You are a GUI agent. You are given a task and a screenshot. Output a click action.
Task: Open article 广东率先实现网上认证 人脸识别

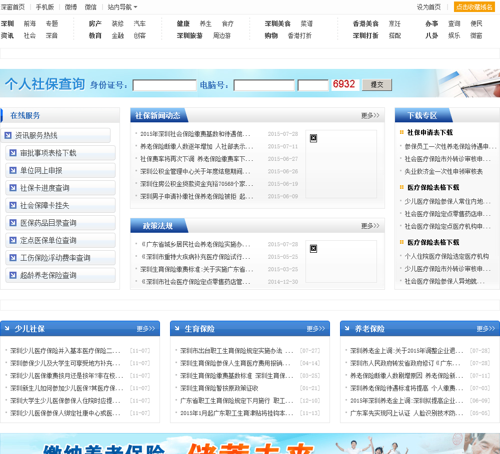point(406,413)
